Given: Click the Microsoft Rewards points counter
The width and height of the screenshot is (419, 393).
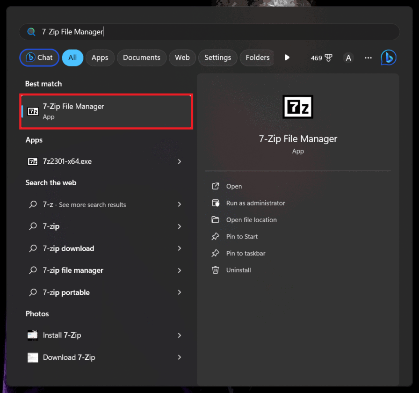Looking at the screenshot, I should [321, 58].
